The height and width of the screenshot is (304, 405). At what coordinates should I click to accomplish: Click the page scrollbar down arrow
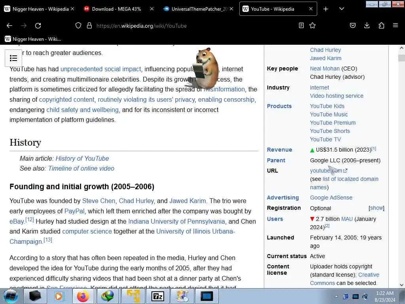tap(401, 285)
